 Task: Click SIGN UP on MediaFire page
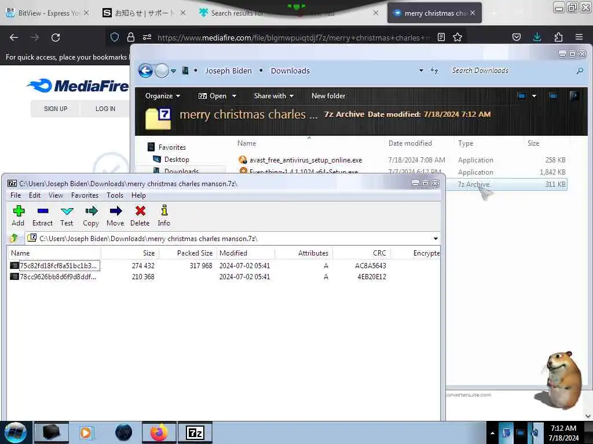pos(56,109)
